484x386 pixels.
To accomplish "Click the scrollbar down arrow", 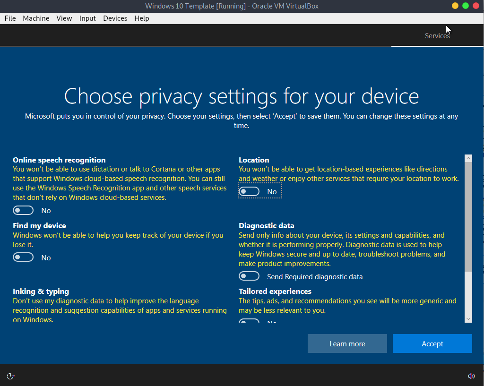I will [468, 319].
